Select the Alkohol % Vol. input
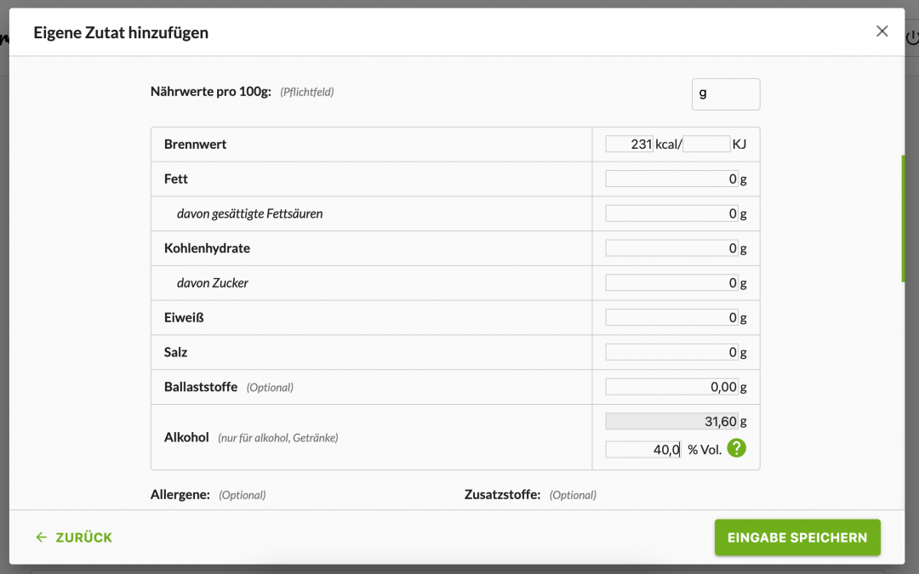 642,450
